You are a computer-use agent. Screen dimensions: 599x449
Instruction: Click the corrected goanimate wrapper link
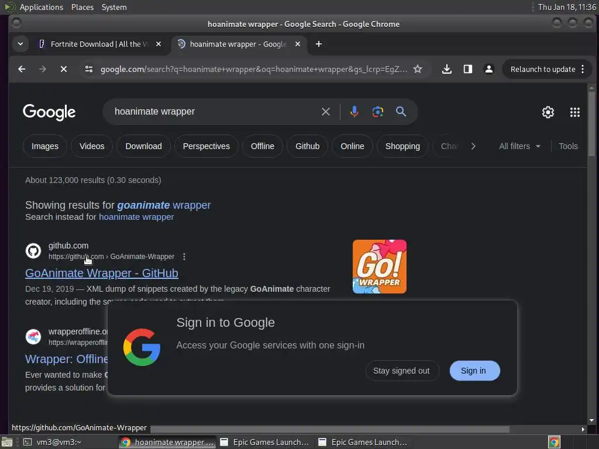[164, 205]
